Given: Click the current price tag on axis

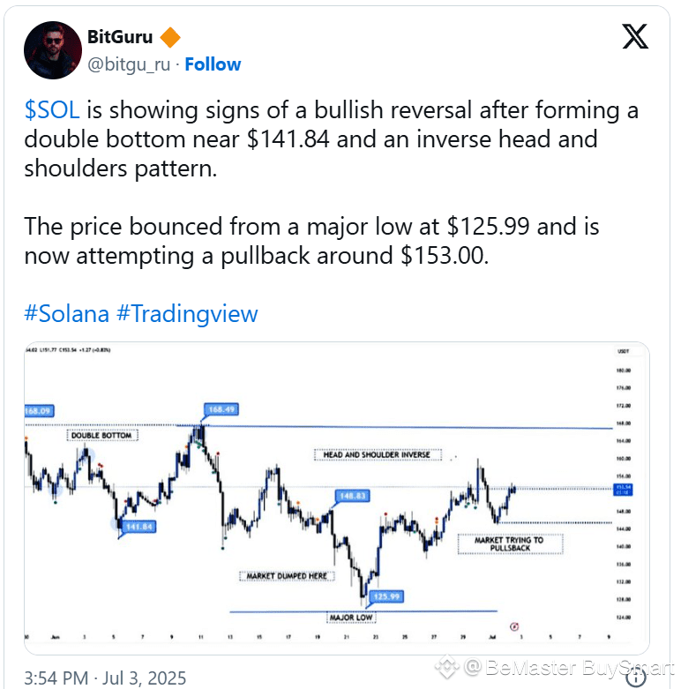Looking at the screenshot, I should pyautogui.click(x=623, y=490).
